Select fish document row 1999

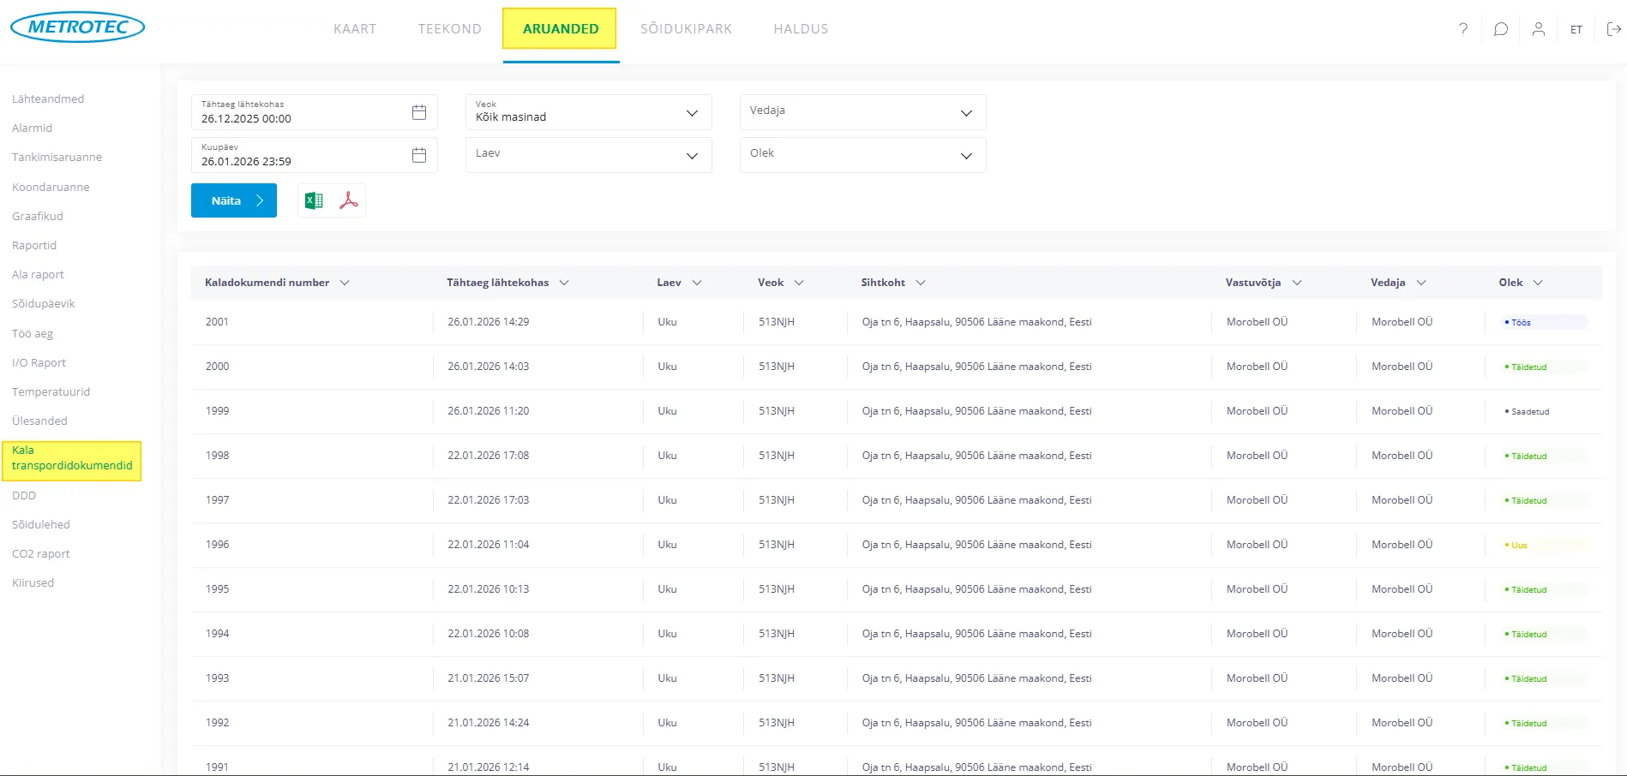tap(218, 411)
